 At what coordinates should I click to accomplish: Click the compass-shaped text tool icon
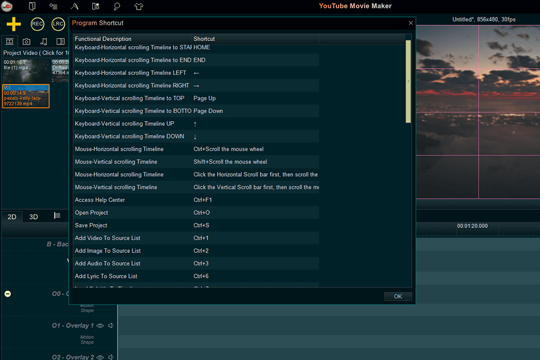point(74,6)
